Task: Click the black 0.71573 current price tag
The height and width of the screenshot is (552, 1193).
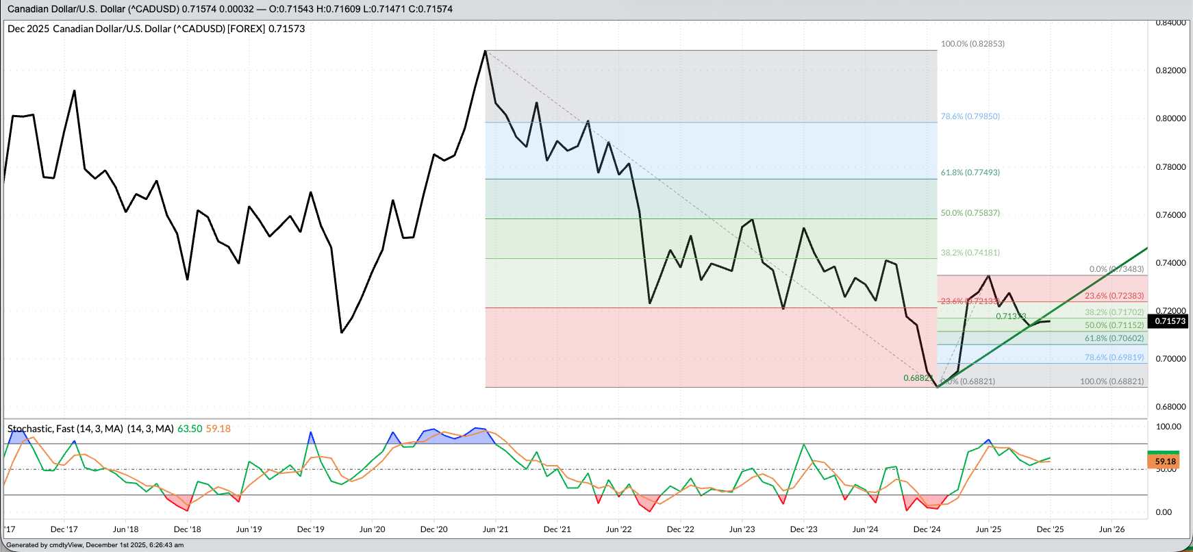Action: click(x=1170, y=321)
